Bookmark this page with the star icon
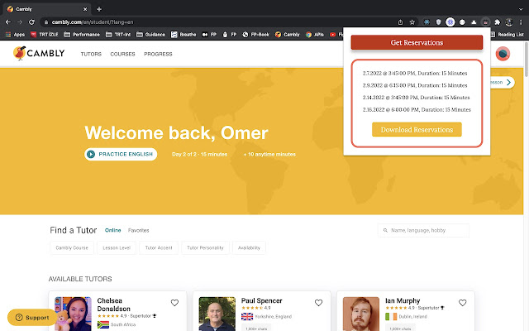The width and height of the screenshot is (529, 331). (x=412, y=22)
